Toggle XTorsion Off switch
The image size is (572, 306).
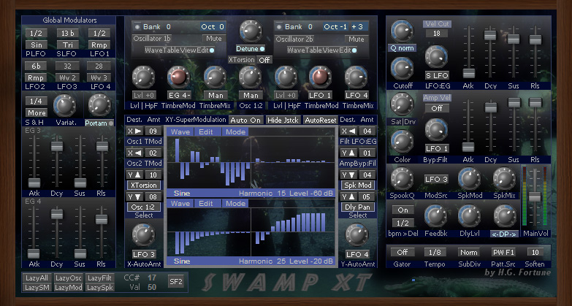tap(265, 60)
